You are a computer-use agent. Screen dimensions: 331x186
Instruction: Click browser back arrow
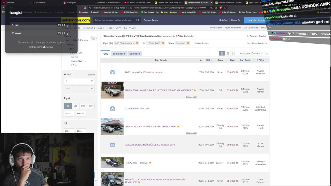point(4,8)
